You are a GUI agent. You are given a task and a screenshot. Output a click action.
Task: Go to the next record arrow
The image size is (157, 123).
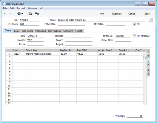(10, 13)
